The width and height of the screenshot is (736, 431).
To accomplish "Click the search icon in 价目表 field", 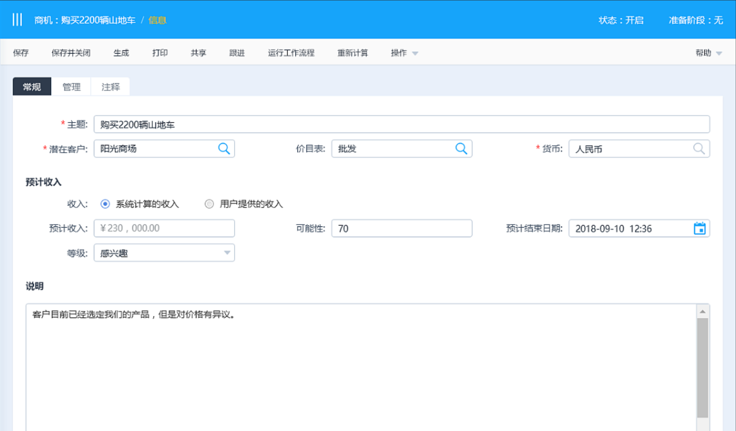I will pyautogui.click(x=461, y=149).
